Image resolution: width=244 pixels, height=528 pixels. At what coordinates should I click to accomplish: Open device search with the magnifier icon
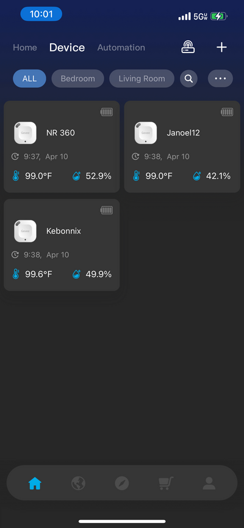click(x=189, y=79)
